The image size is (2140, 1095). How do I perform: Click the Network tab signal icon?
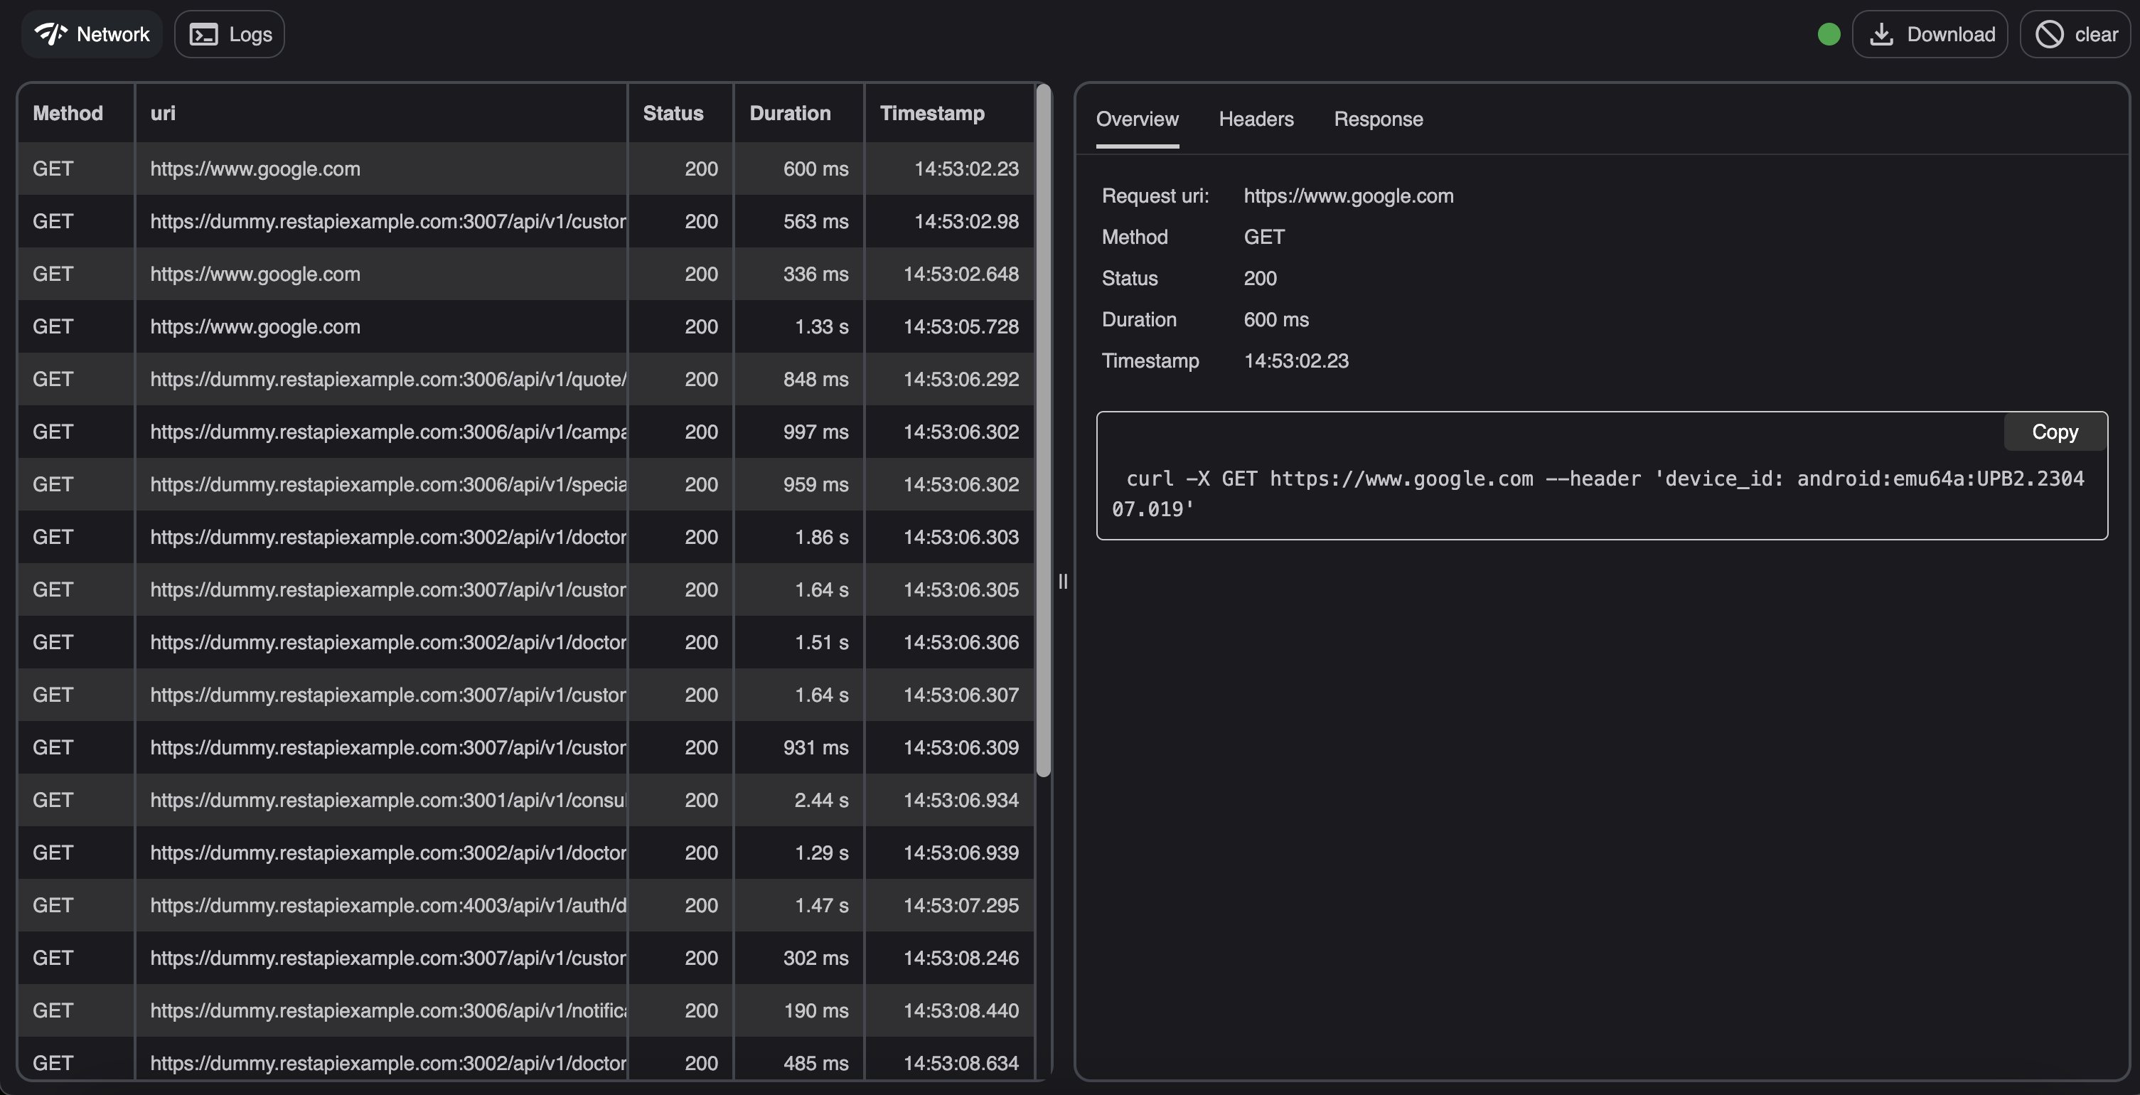pyautogui.click(x=50, y=34)
